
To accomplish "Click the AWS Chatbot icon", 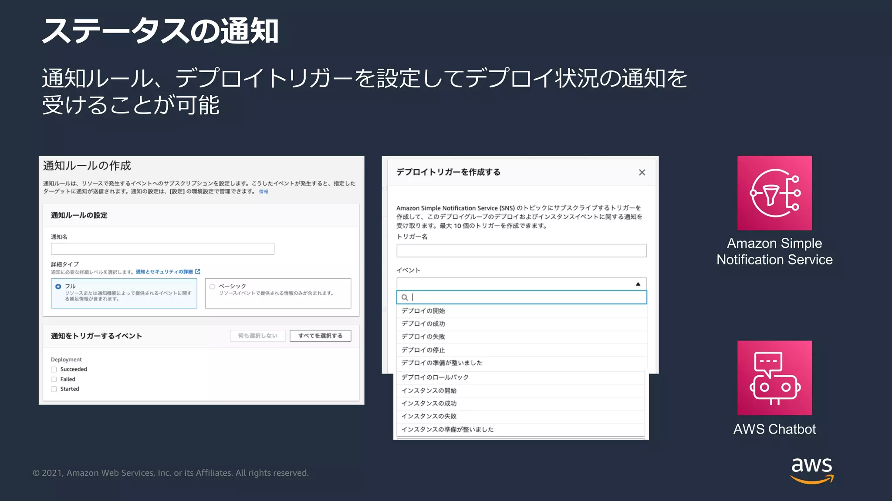I will [x=774, y=377].
